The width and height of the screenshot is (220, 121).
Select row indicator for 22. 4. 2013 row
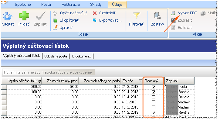(4, 92)
